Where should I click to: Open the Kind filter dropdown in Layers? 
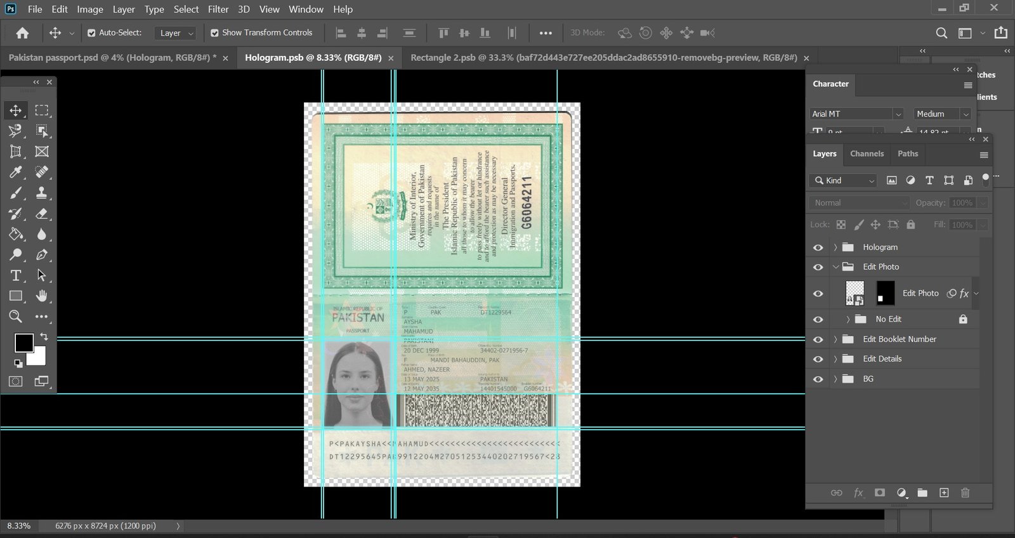click(x=843, y=181)
